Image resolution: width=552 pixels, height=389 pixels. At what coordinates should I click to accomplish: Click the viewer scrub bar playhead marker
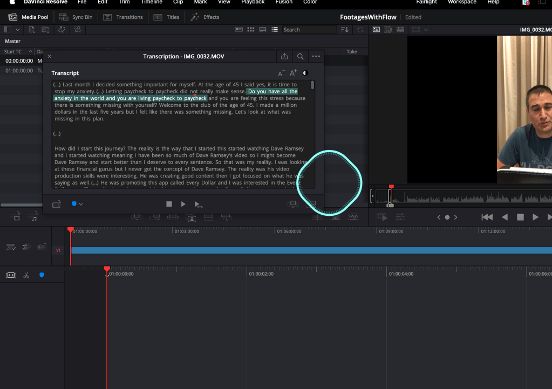click(391, 187)
